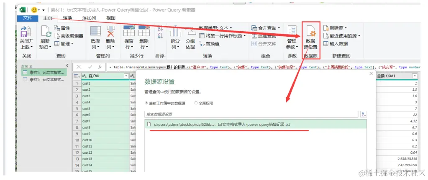The width and height of the screenshot is (428, 180).
Task: Open the Advanced Editor (高级编辑器)
Action: pyautogui.click(x=69, y=35)
